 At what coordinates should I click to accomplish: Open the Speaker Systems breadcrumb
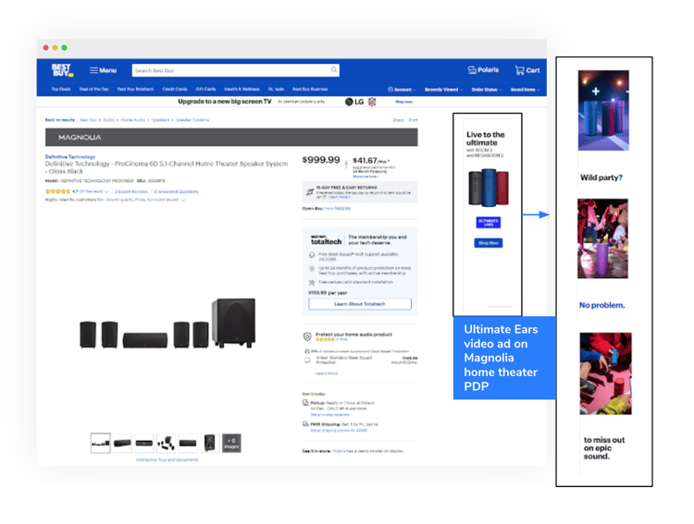(192, 120)
